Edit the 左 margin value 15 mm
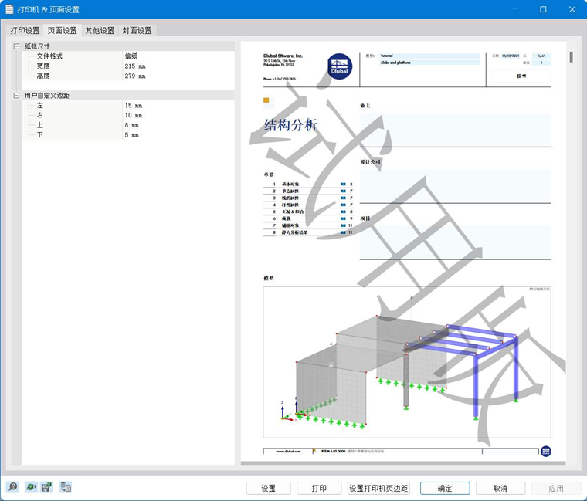 coord(178,106)
